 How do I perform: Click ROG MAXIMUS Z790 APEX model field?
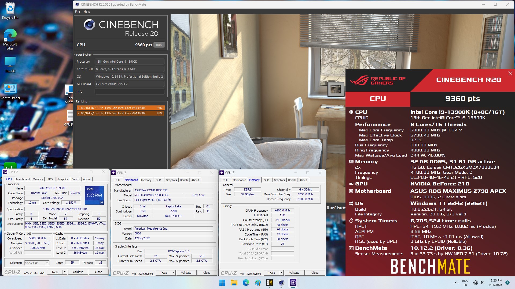(159, 195)
